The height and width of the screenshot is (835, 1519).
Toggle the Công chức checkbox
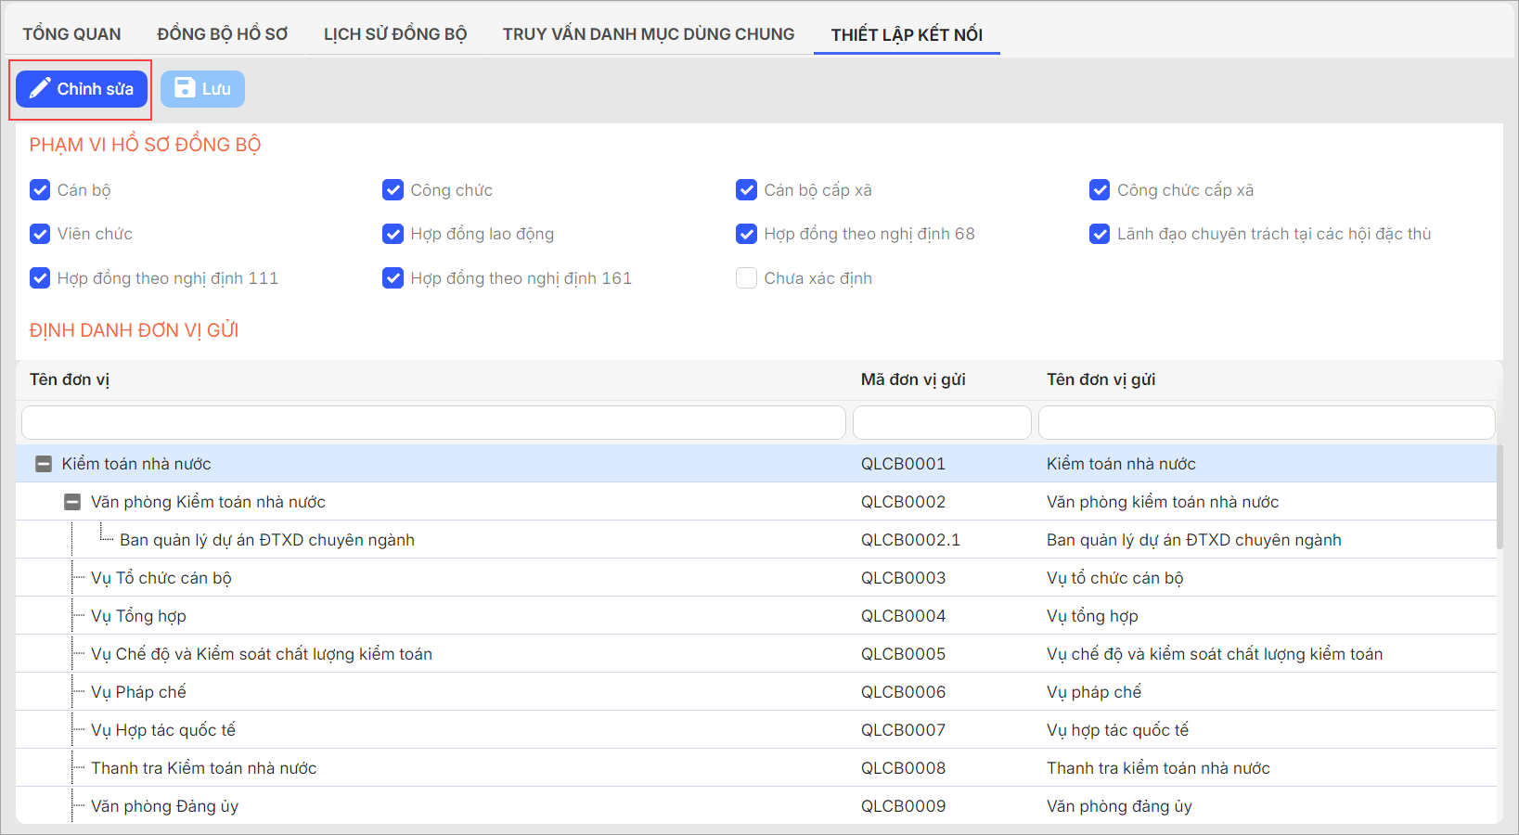tap(393, 190)
